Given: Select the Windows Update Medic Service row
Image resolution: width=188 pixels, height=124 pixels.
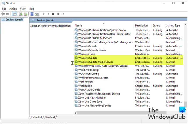Looking at the screenshot, I should [x=129, y=62].
